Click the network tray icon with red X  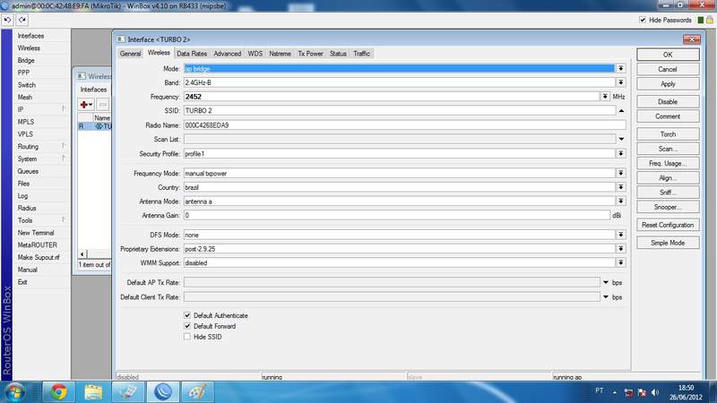click(642, 392)
